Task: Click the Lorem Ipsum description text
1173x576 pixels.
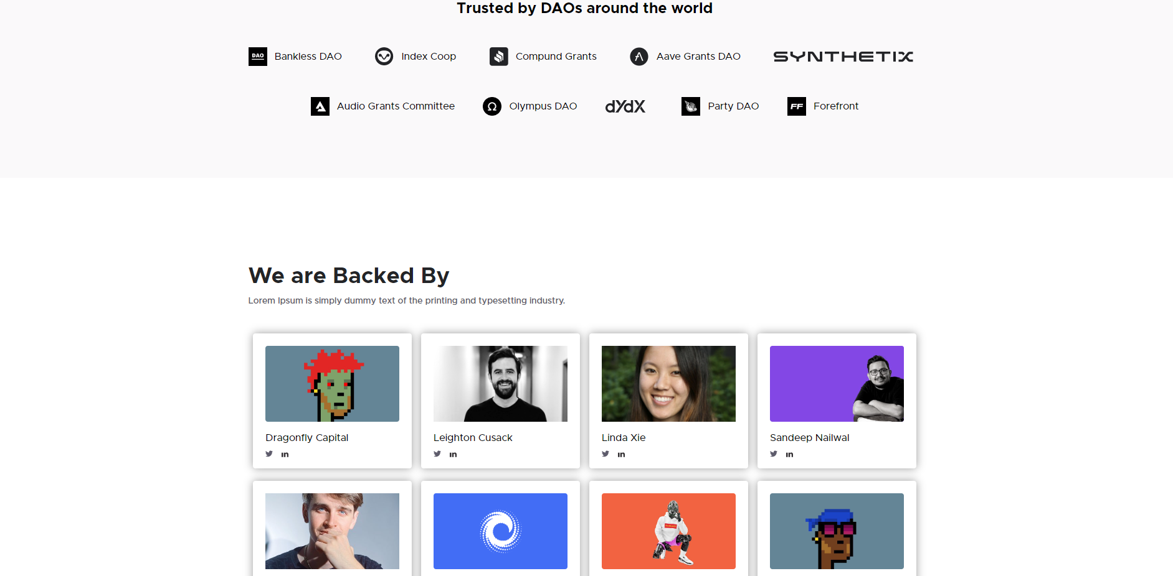Action: point(407,300)
